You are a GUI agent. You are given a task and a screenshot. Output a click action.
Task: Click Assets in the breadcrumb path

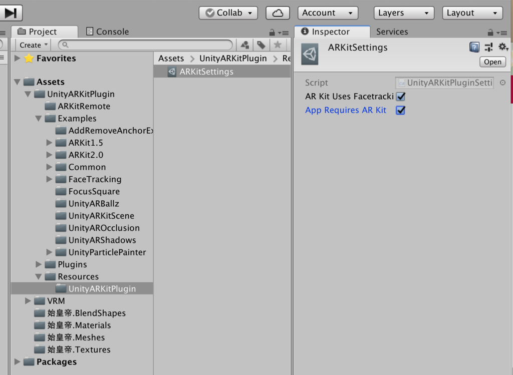pos(171,59)
